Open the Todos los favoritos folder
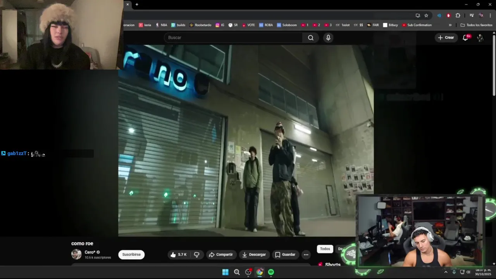The width and height of the screenshot is (496, 279). tap(476, 25)
